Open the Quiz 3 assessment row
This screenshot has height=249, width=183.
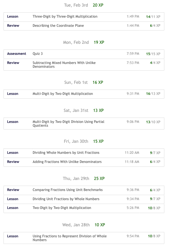(x=84, y=54)
